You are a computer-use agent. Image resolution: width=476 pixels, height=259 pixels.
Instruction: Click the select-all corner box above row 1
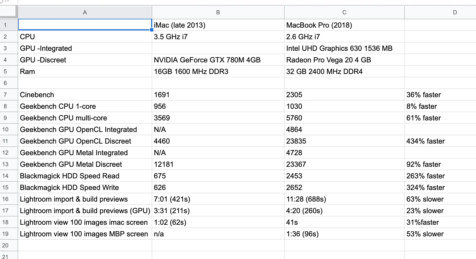[9, 12]
